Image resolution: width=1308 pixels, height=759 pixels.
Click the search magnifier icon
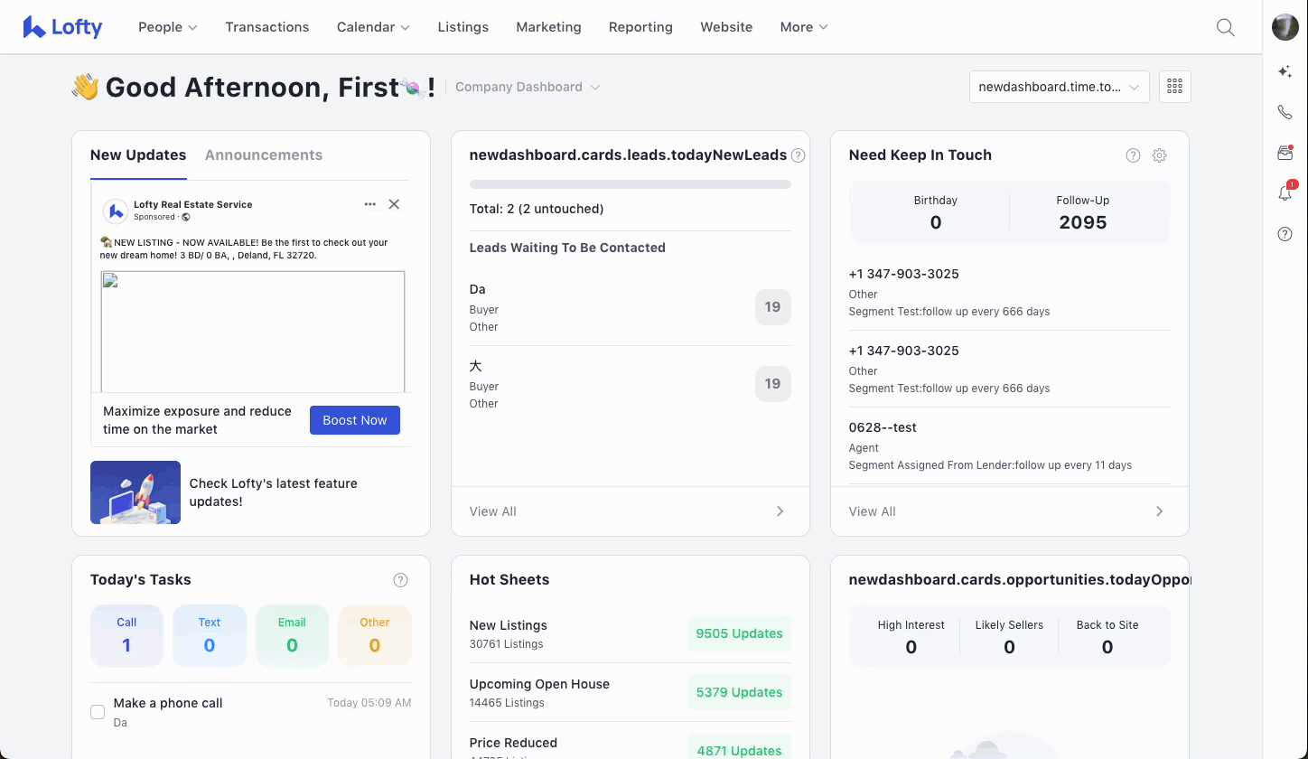point(1225,27)
